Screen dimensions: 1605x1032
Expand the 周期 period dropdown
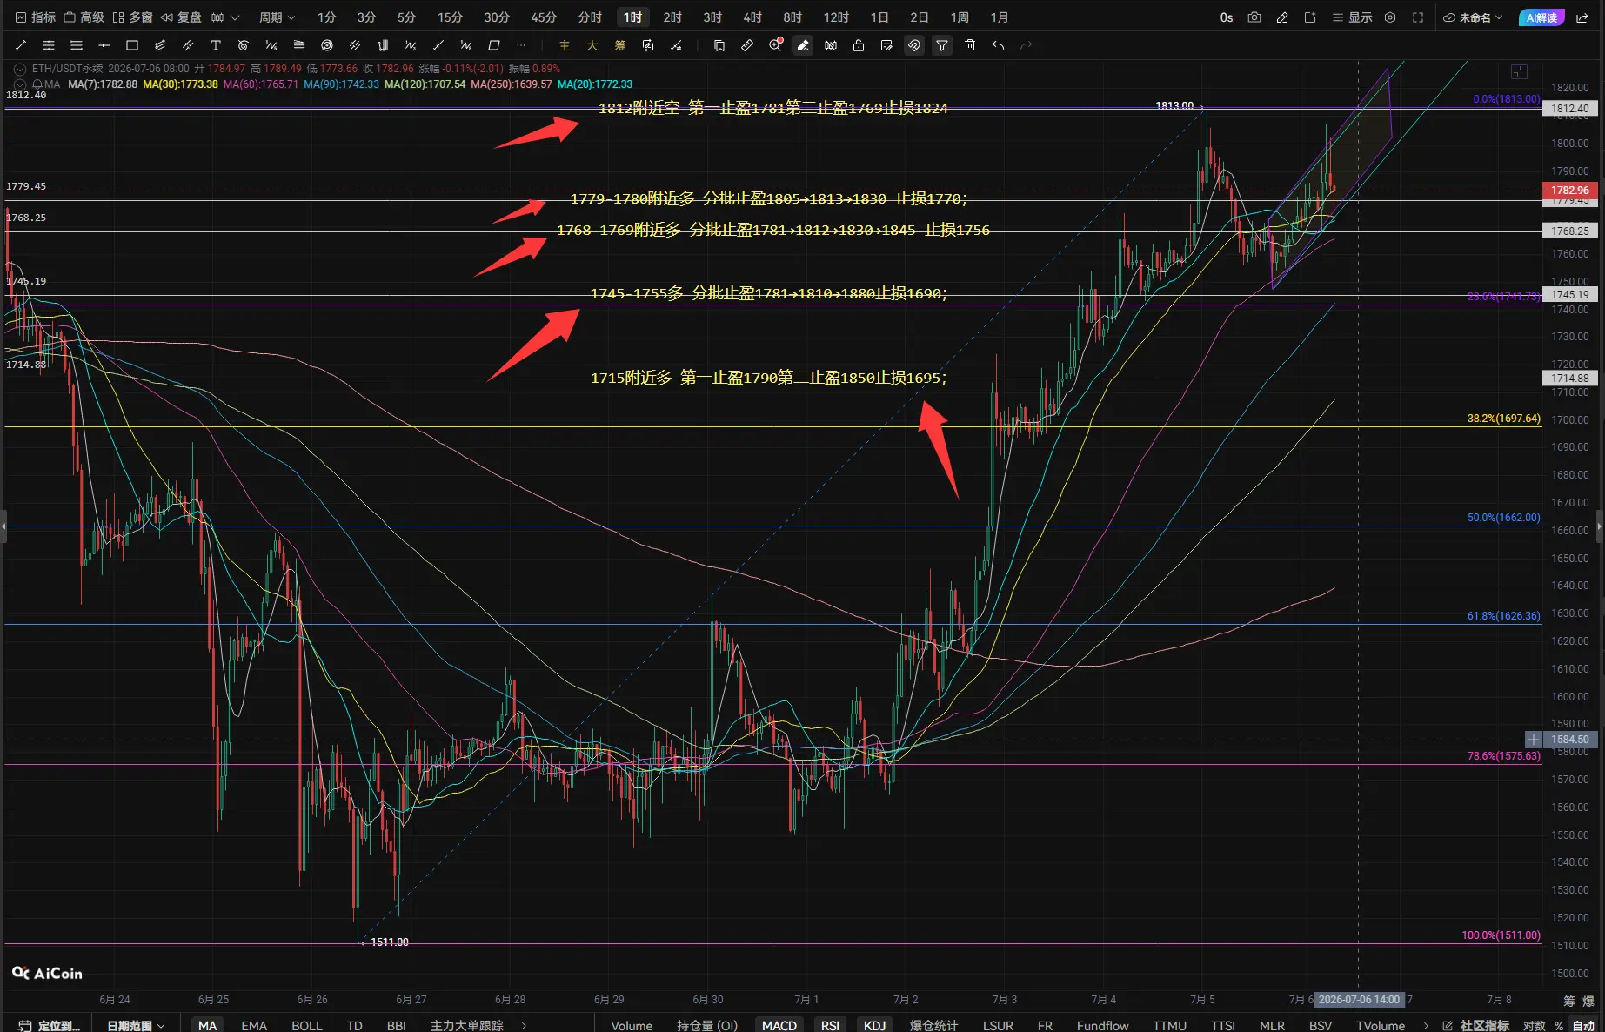point(277,17)
